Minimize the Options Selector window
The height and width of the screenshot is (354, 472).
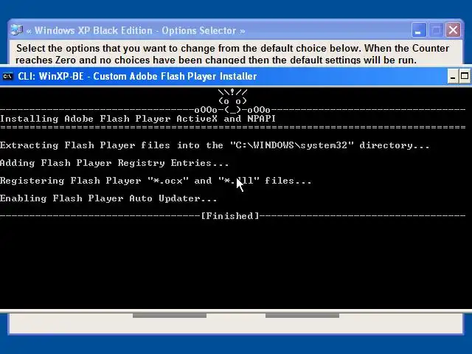coord(419,30)
